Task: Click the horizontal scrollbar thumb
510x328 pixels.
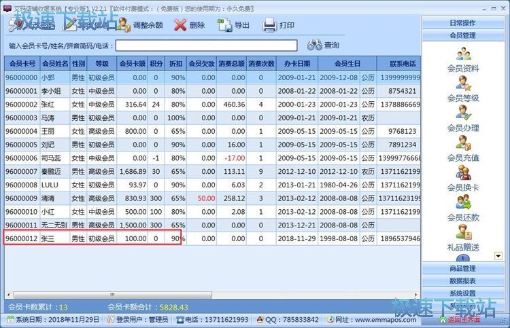Action: coord(112,295)
